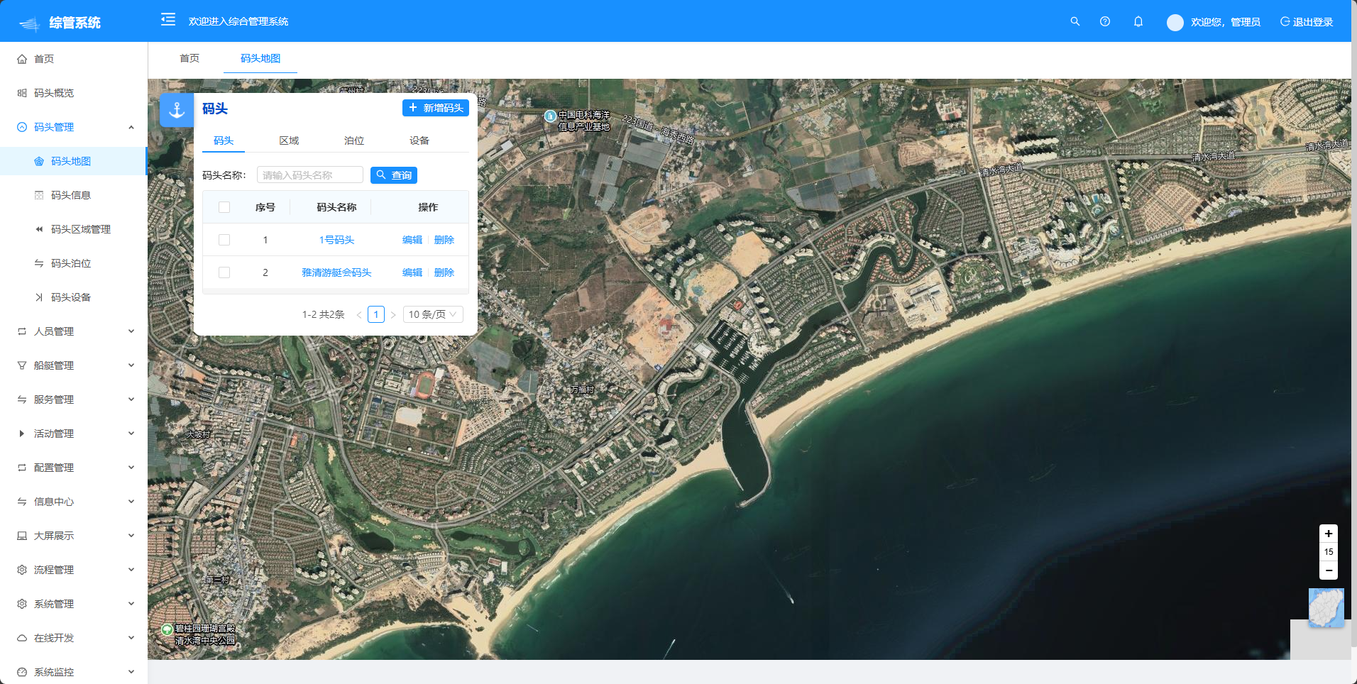Check the box for 1号码头 row
This screenshot has height=684, width=1357.
click(224, 240)
